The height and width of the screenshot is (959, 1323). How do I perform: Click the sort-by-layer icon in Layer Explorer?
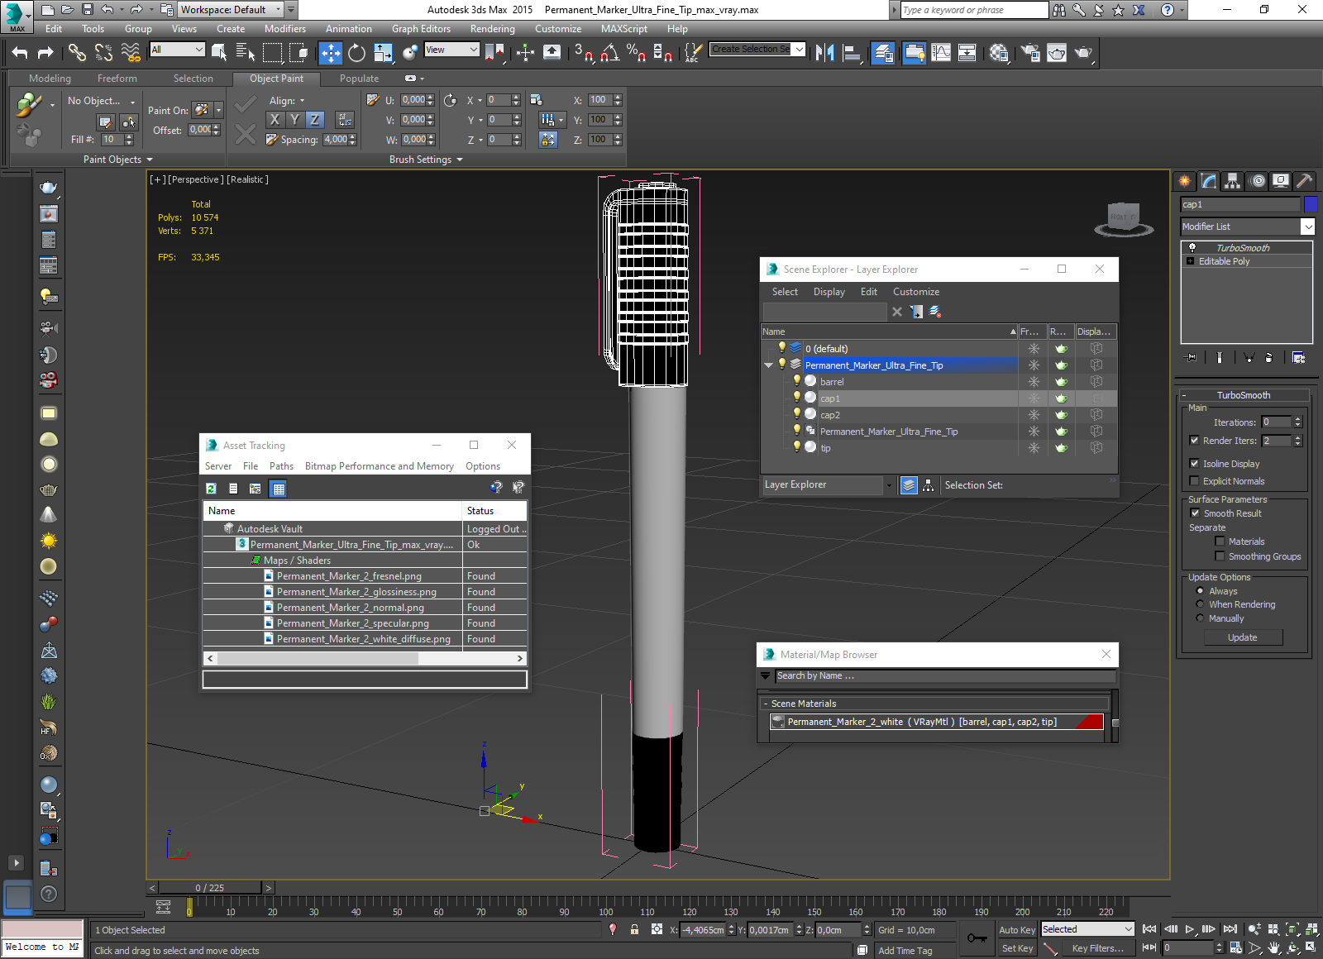(x=909, y=485)
